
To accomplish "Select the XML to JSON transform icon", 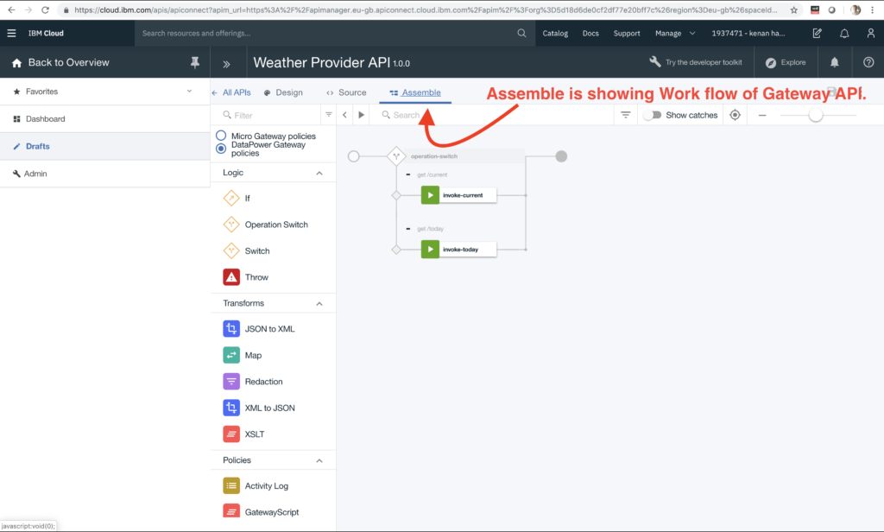I will tap(231, 408).
